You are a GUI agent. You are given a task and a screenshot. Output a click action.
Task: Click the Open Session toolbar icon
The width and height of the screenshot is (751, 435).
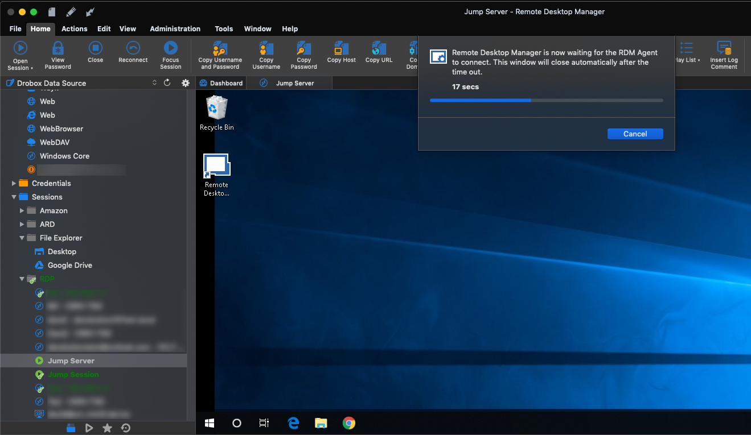(20, 49)
